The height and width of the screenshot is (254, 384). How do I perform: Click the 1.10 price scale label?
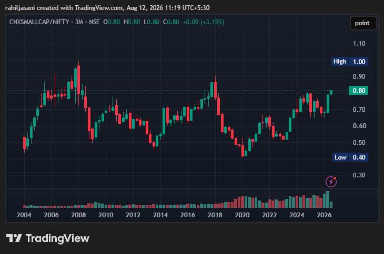[359, 44]
